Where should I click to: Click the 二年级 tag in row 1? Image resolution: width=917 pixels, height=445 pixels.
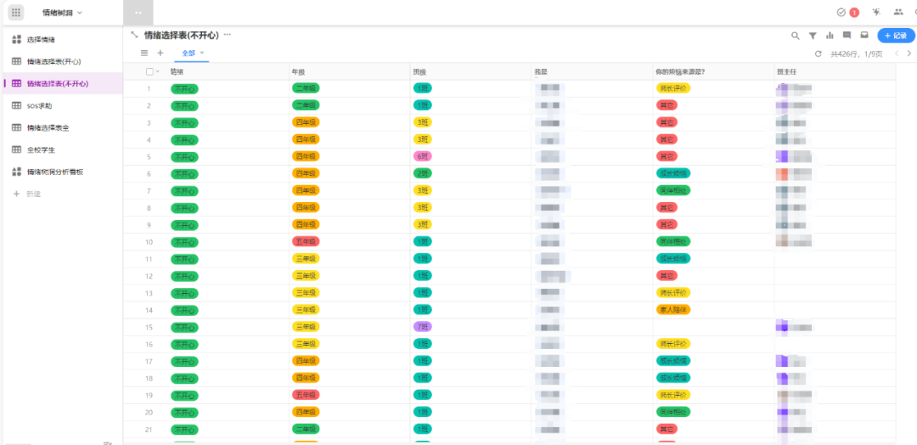click(306, 88)
